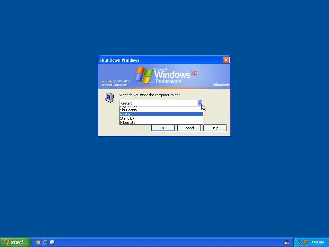Image resolution: width=329 pixels, height=247 pixels.
Task: Select Hibernate from the list
Action: [x=161, y=123]
